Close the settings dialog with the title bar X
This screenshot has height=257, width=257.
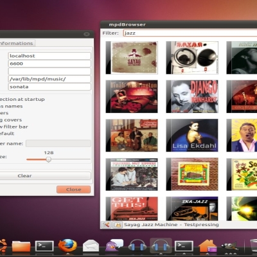[87, 34]
